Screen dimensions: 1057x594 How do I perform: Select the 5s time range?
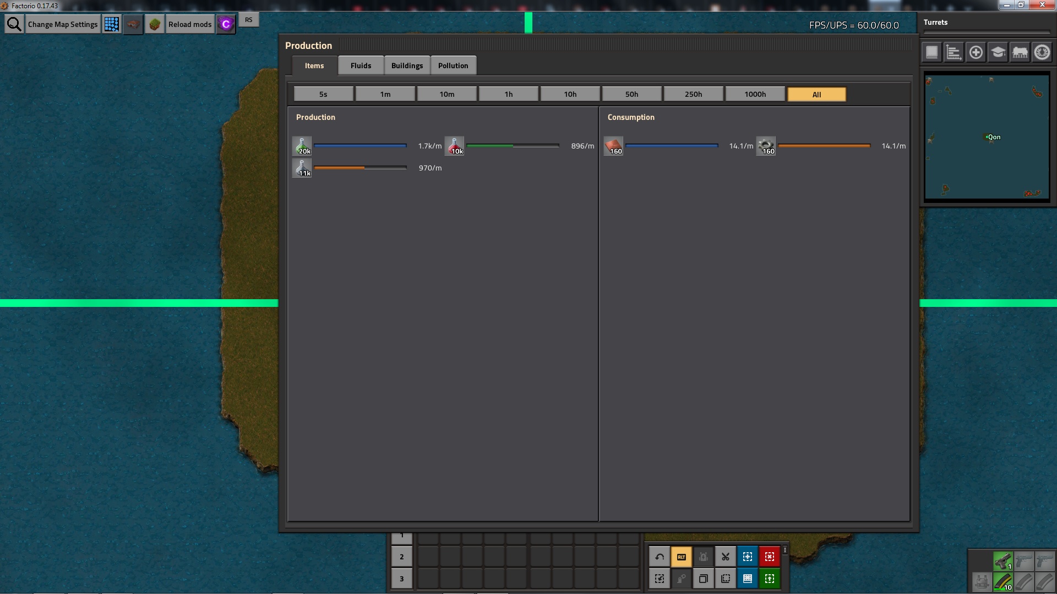[x=323, y=94]
